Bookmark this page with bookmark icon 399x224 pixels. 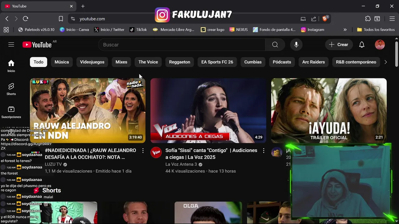click(61, 19)
